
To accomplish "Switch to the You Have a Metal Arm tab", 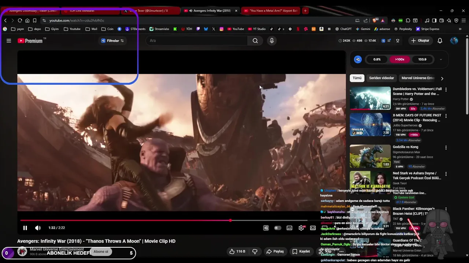I will click(270, 11).
